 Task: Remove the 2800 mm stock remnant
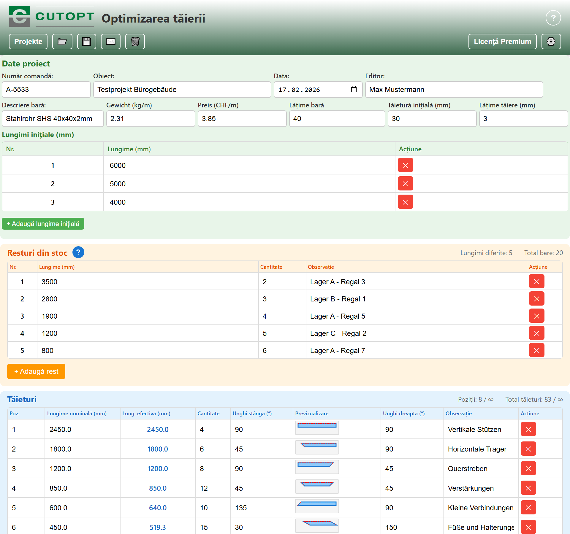point(537,299)
